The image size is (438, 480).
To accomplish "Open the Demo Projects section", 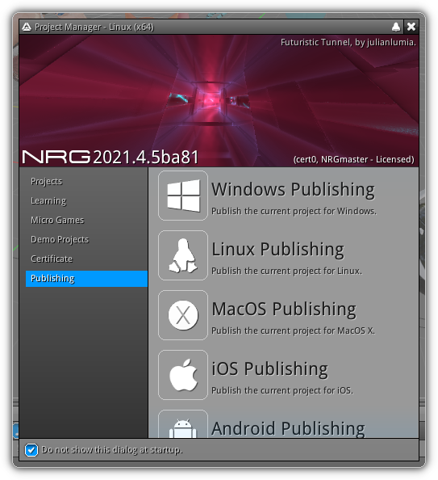I will click(86, 239).
